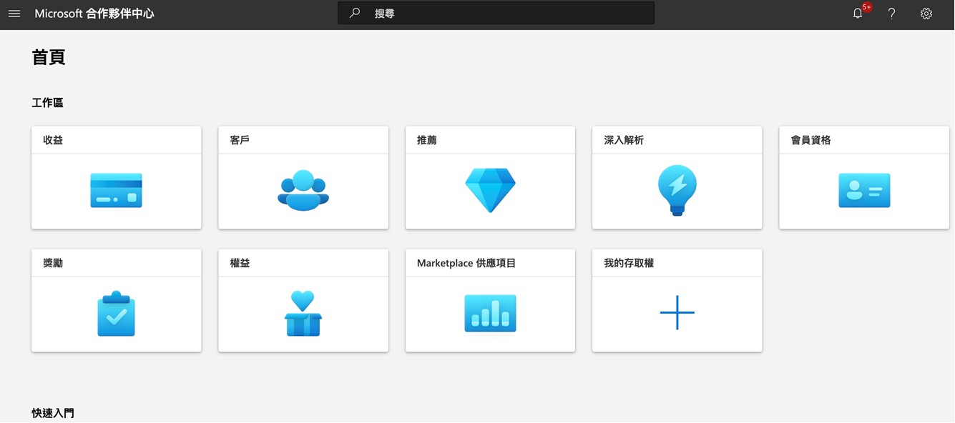Click the search magnifier icon

click(355, 14)
